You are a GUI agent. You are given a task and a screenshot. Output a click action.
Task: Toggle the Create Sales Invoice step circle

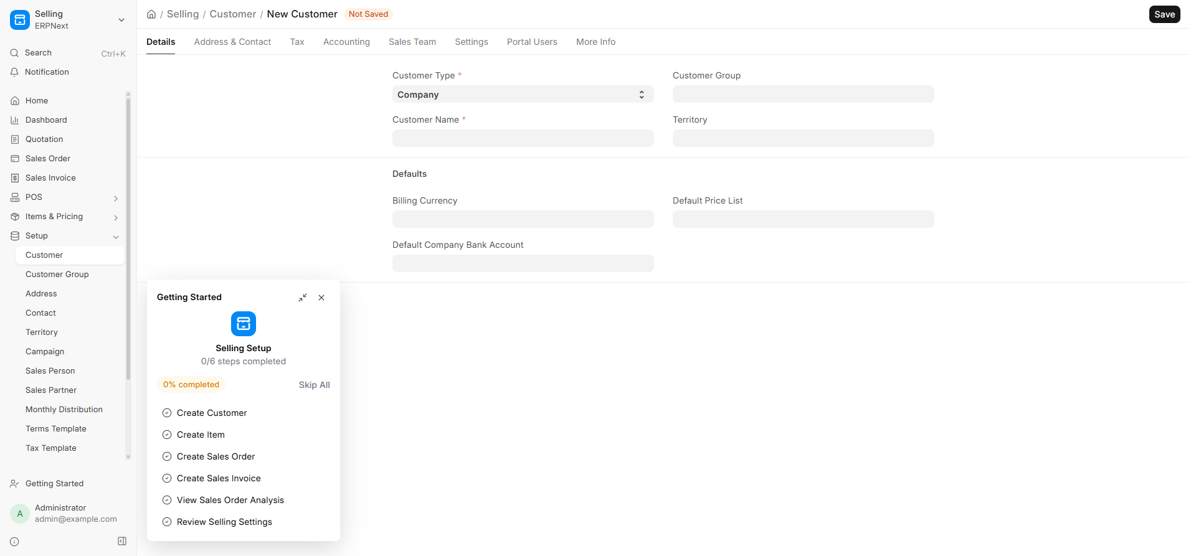[x=167, y=478]
